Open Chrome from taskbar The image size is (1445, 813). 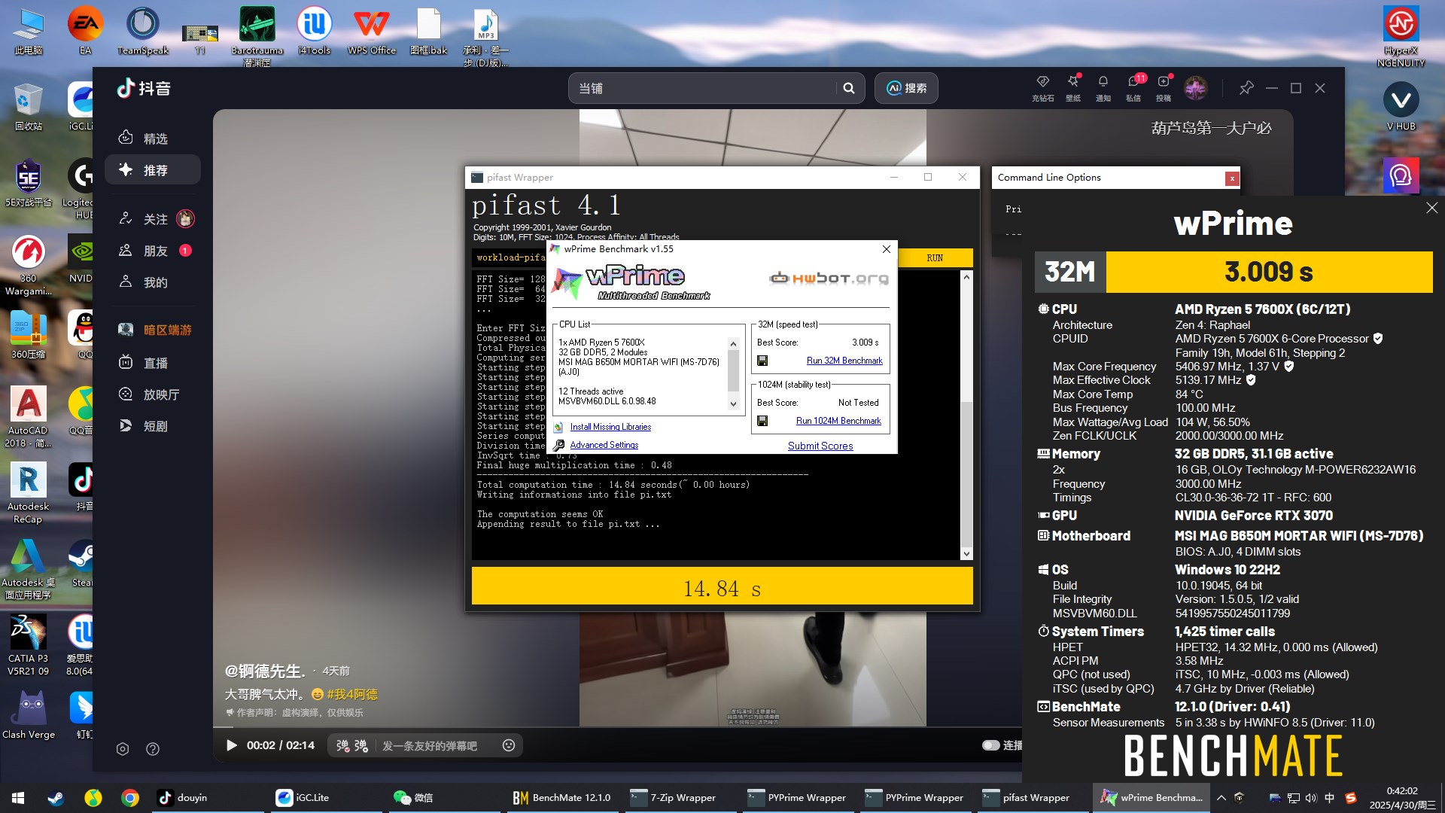130,798
